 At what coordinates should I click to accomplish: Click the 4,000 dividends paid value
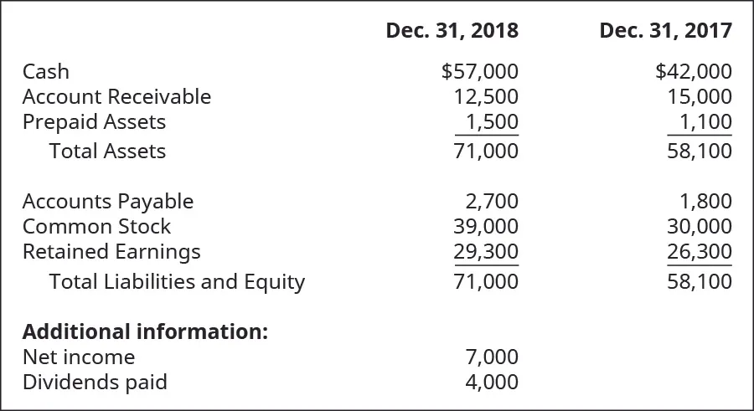491,383
